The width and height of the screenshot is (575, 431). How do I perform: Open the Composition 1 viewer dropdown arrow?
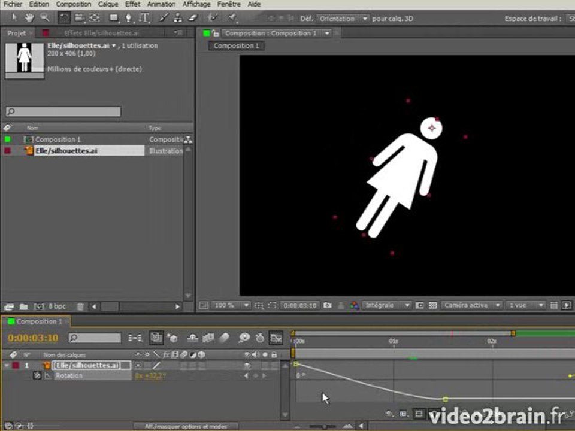pos(327,33)
